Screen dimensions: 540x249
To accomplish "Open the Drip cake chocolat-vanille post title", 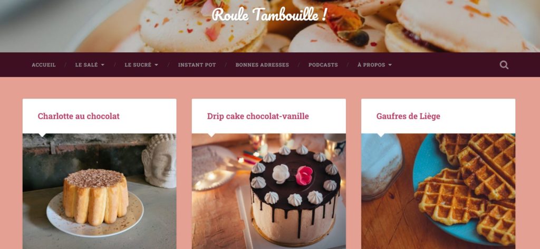I will click(x=258, y=116).
